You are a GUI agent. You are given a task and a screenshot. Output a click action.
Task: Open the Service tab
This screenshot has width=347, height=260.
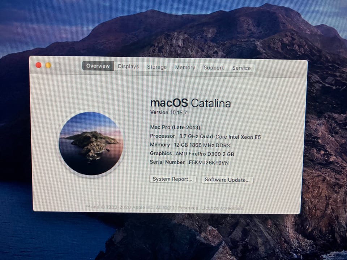(x=241, y=68)
